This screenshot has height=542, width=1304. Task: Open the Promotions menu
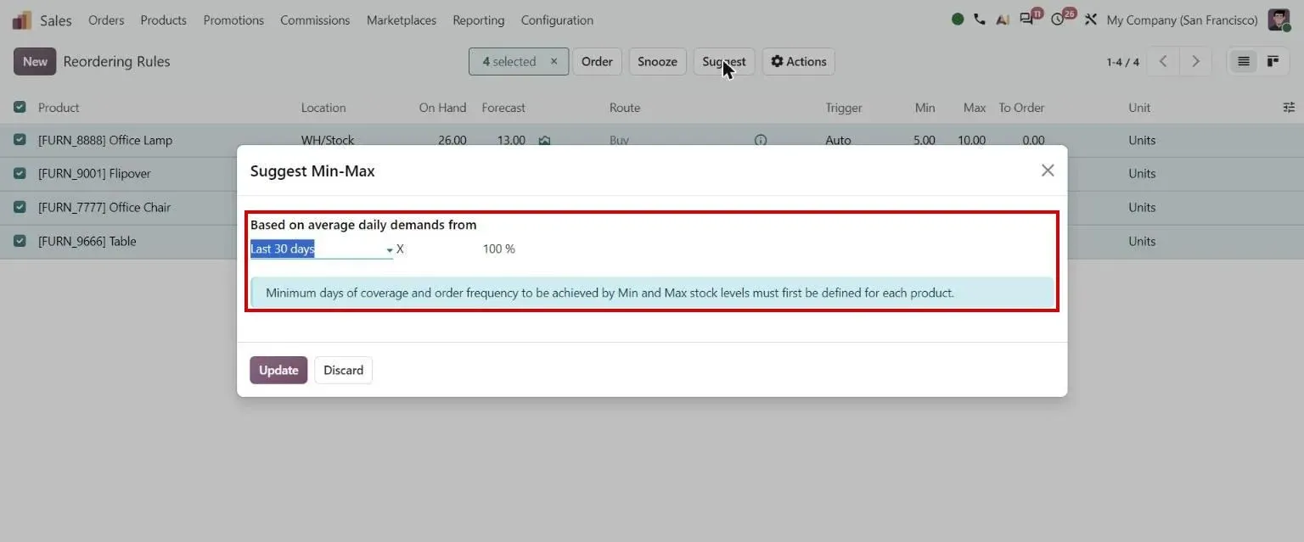233,20
